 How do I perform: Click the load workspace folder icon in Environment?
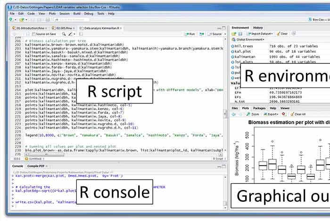234,34
